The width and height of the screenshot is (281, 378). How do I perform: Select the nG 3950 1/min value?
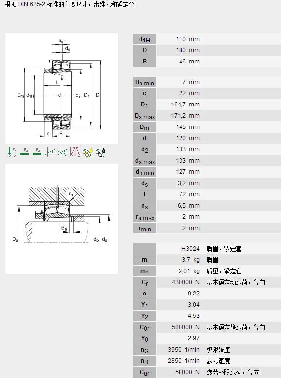pos(183,350)
